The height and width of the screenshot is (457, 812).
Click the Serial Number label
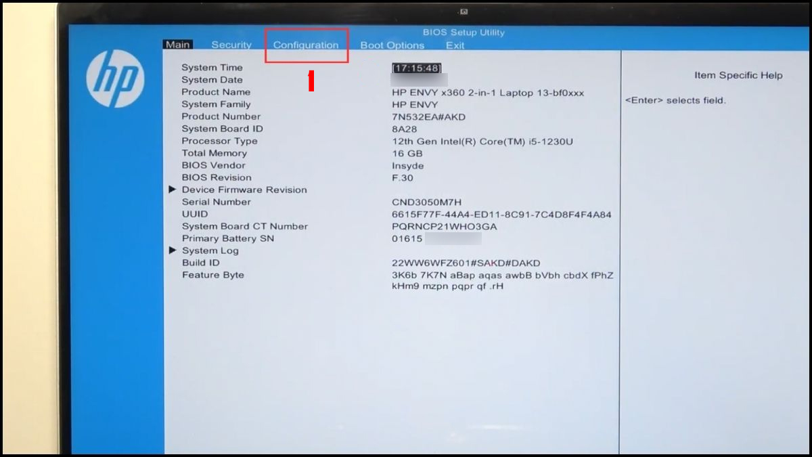pyautogui.click(x=216, y=202)
